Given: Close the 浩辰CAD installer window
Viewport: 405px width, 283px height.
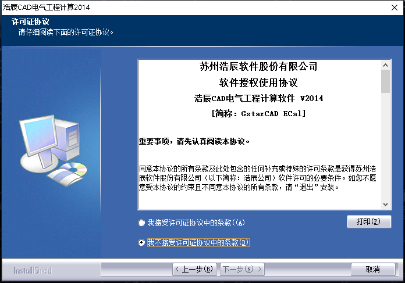Looking at the screenshot, I should pyautogui.click(x=393, y=7).
